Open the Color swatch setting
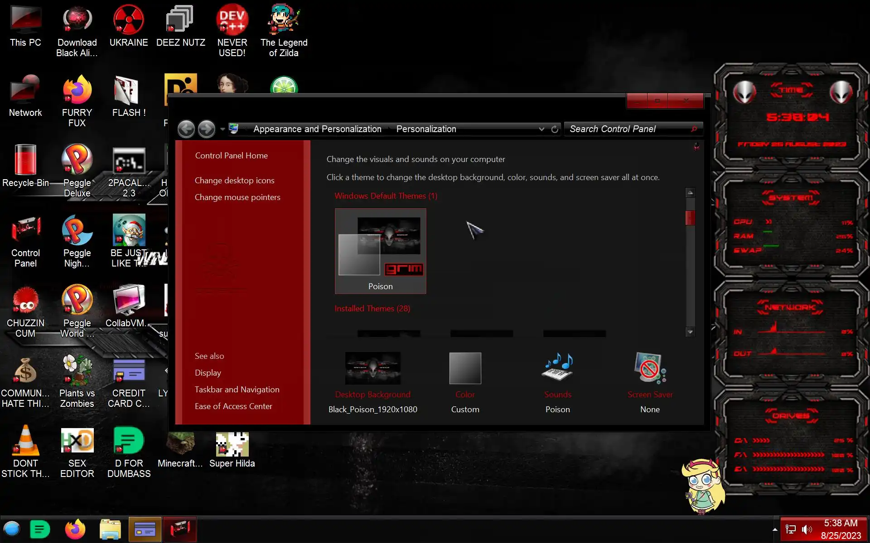Screen dimensions: 870x543 click(x=465, y=368)
